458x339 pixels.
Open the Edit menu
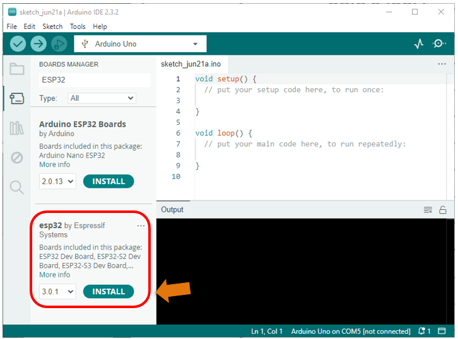[x=29, y=26]
